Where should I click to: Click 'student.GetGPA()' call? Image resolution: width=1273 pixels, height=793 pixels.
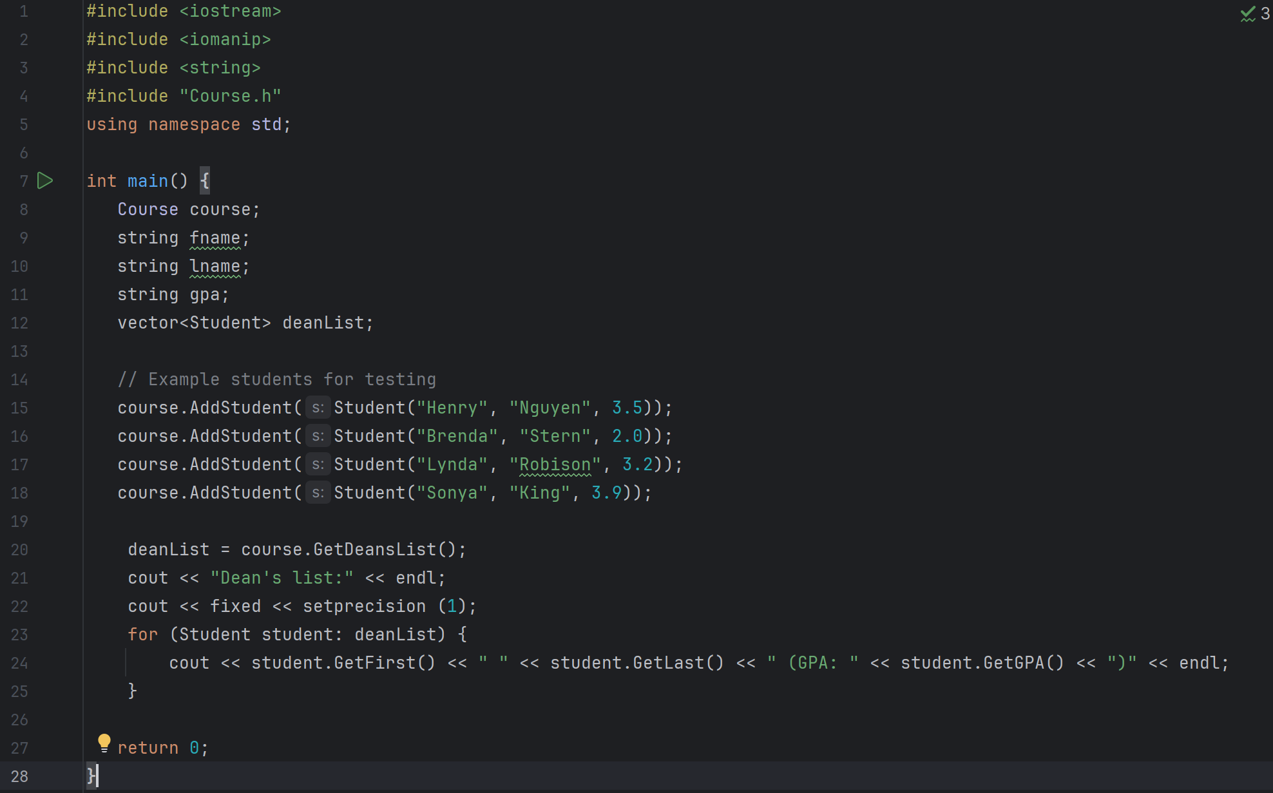tap(983, 663)
